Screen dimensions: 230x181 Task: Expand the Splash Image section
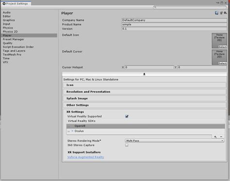coord(145,98)
